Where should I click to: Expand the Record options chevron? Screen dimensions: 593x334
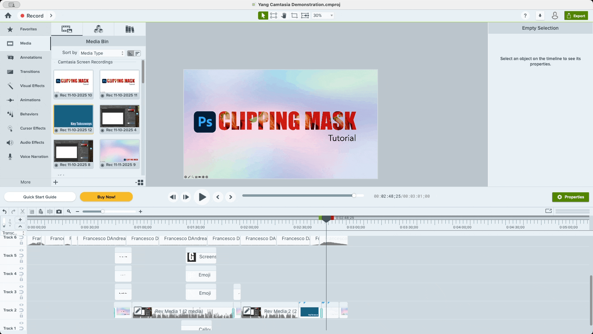click(x=51, y=16)
